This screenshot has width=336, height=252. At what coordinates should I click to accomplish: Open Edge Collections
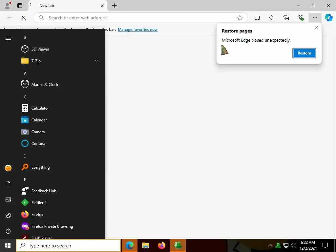286,18
